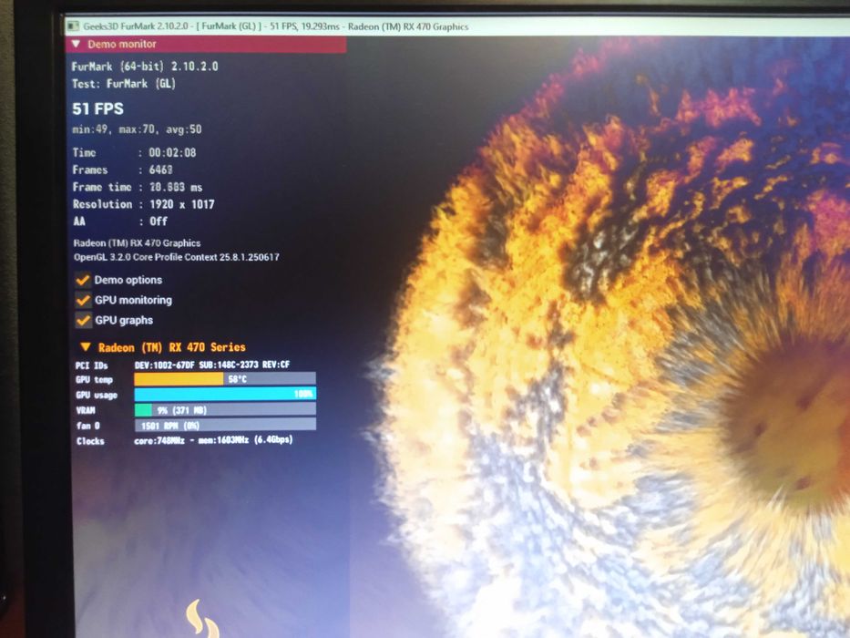Uncheck the Demo options checkbox

[x=82, y=280]
